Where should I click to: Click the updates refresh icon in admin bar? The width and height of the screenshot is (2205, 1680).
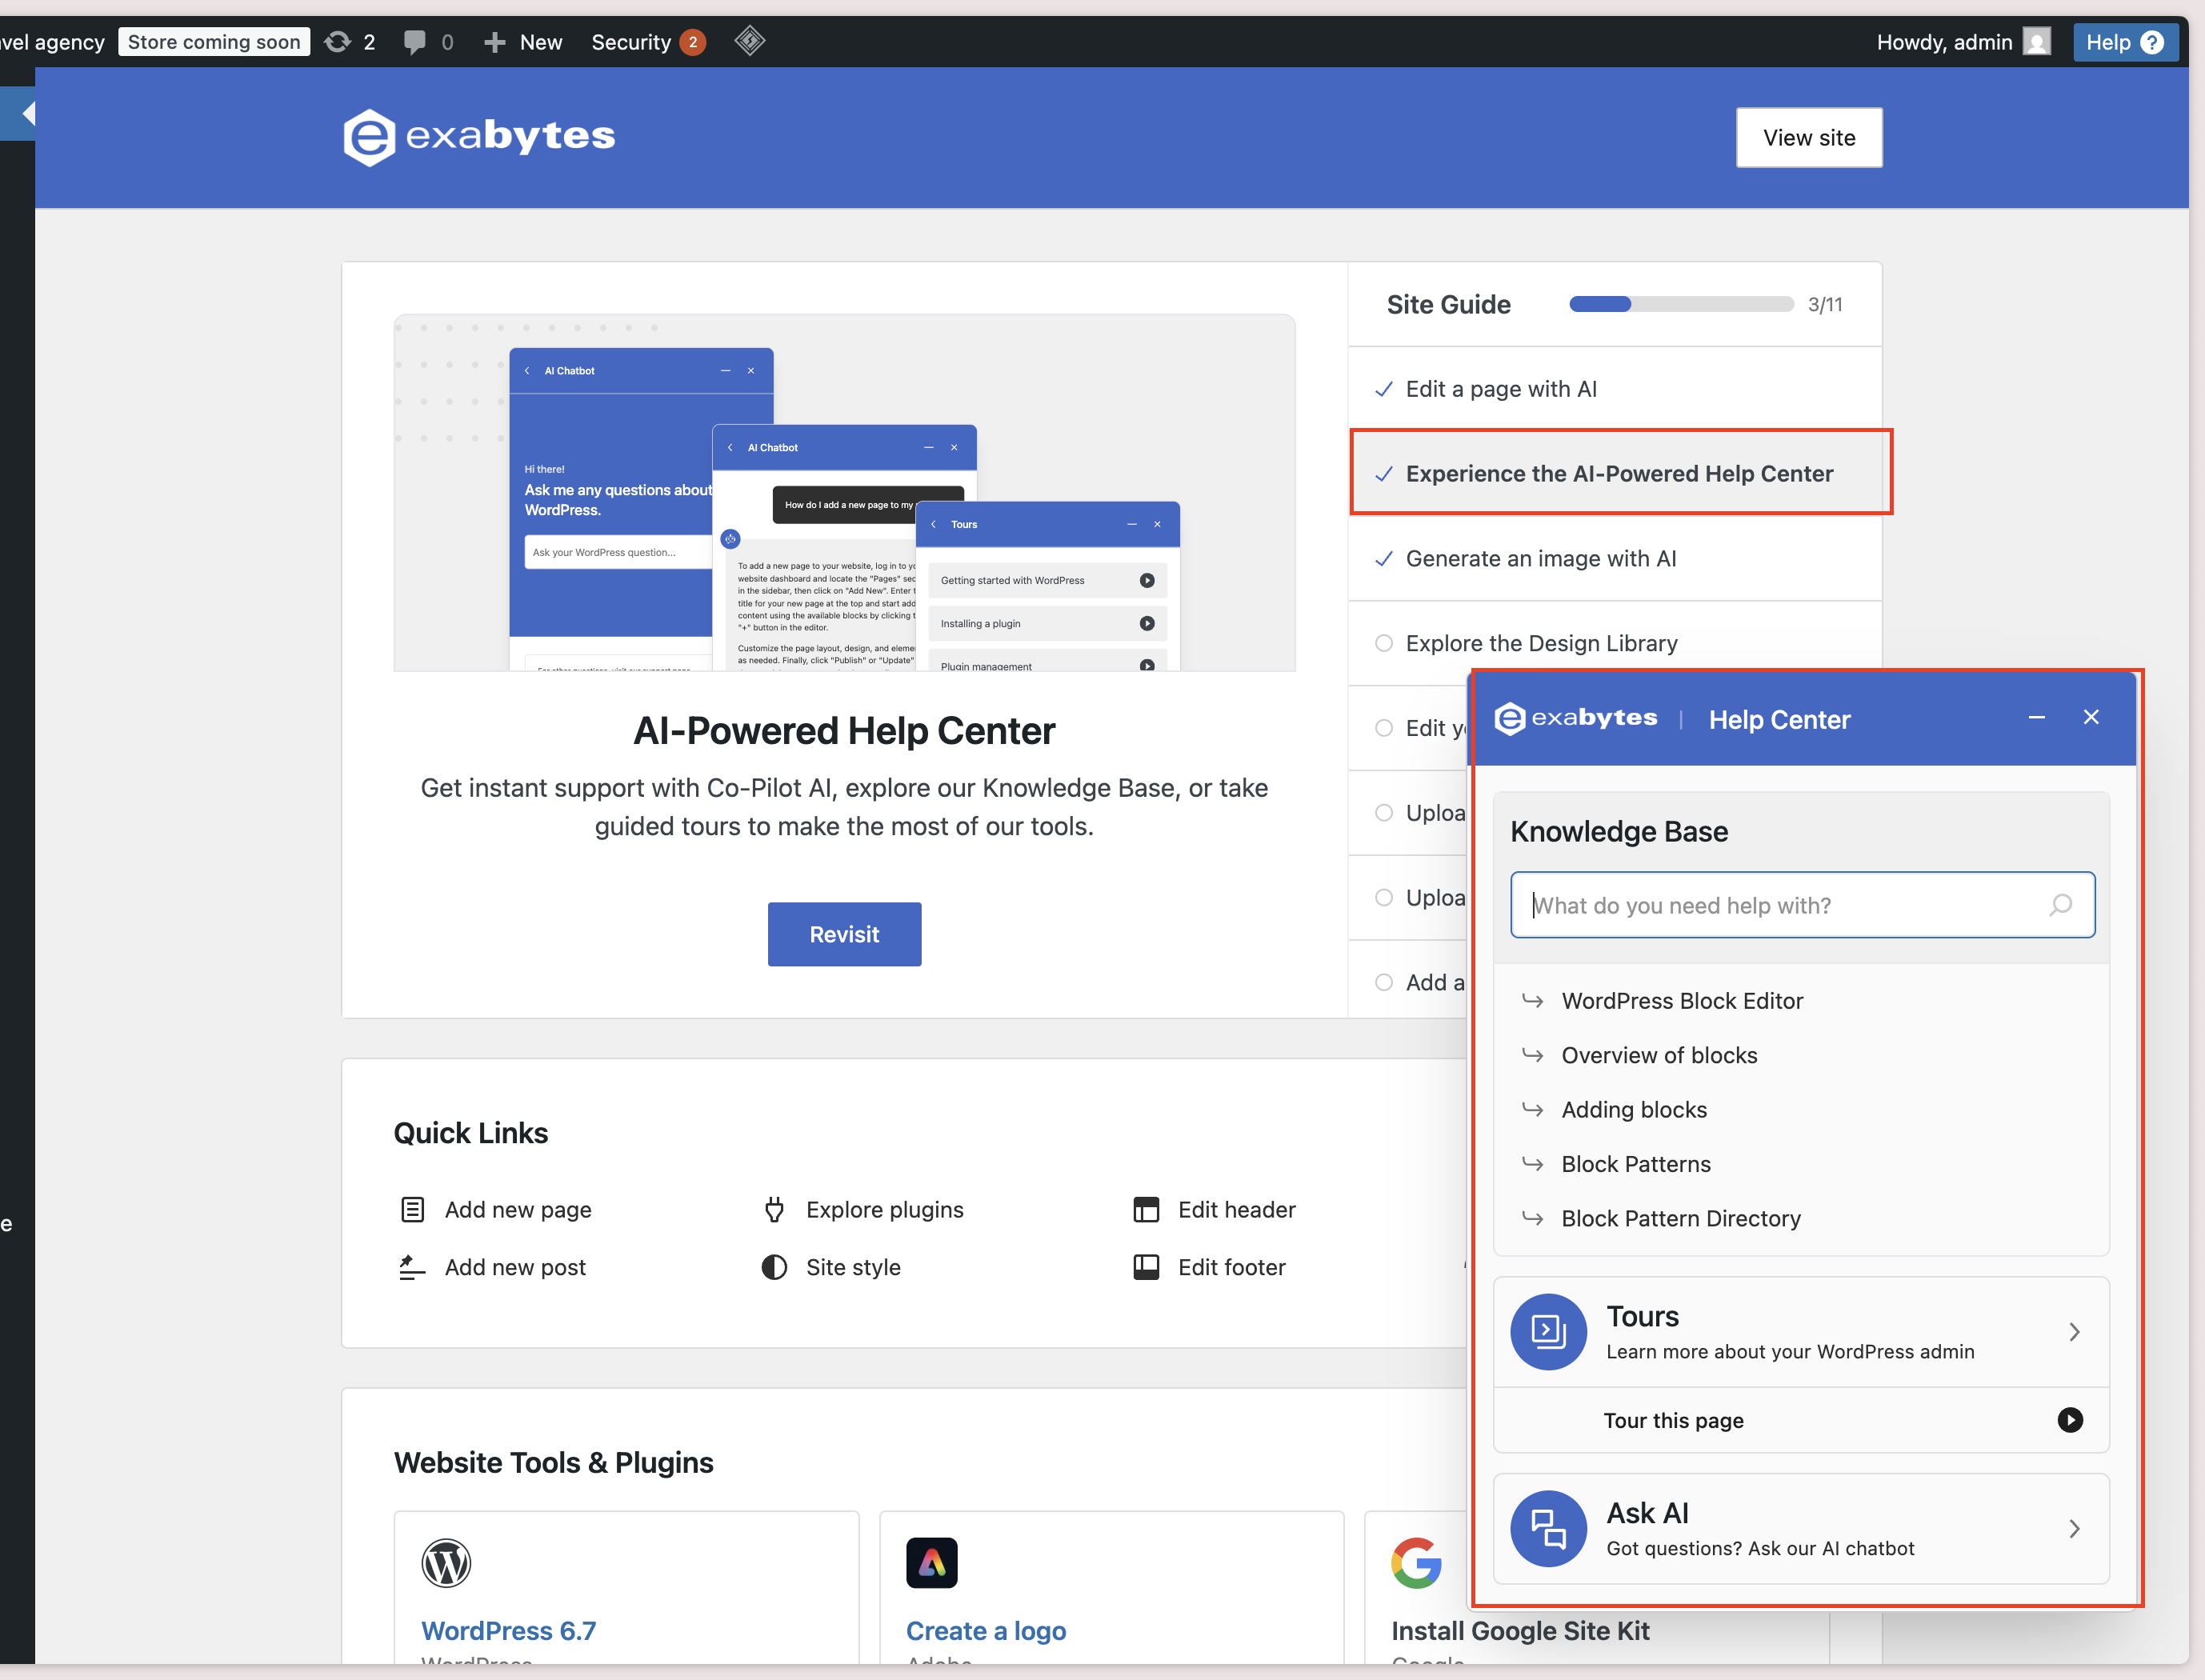click(x=338, y=42)
